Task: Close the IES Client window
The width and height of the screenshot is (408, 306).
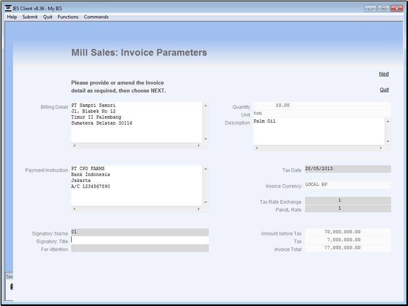Action: point(397,9)
